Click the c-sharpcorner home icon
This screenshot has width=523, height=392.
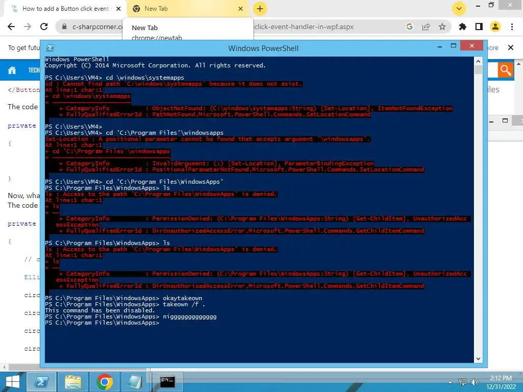click(x=12, y=70)
